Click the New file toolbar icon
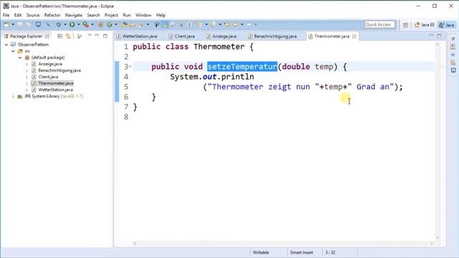Screen dimensions: 459x258 [x=6, y=25]
